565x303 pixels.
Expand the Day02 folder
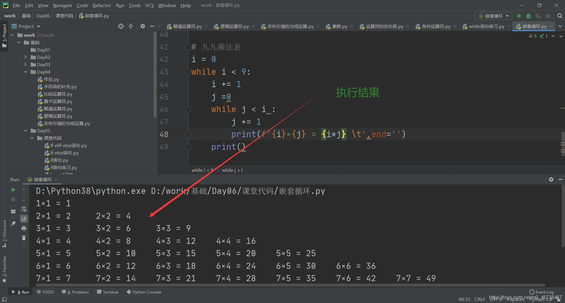coord(25,57)
